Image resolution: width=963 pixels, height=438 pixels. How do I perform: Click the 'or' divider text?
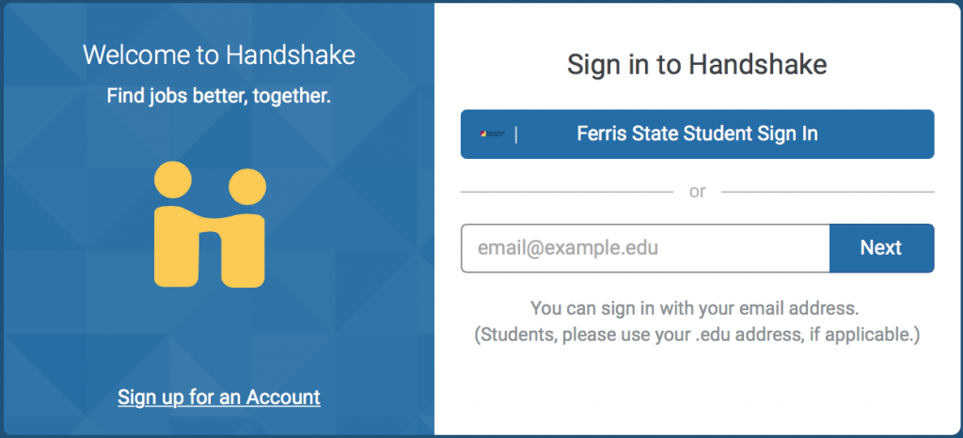[697, 192]
